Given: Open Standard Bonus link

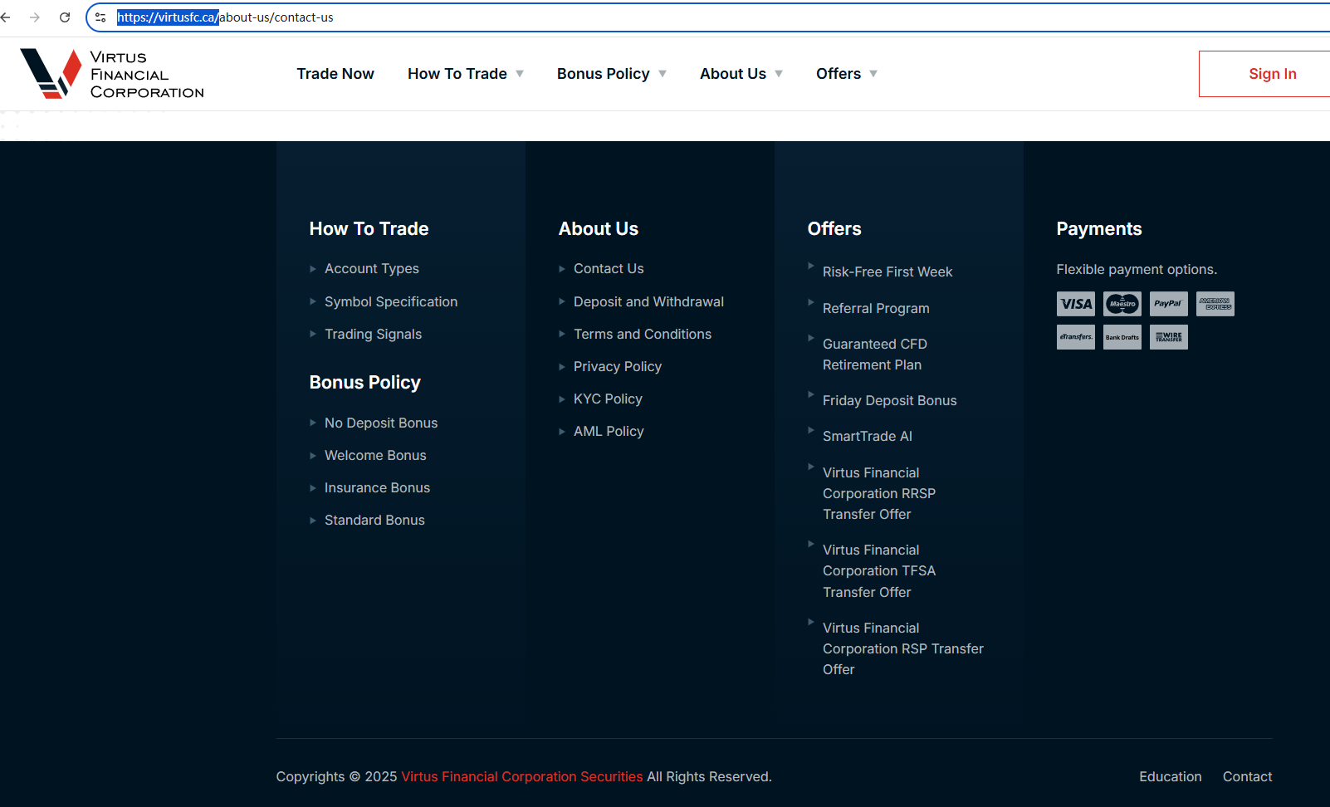Looking at the screenshot, I should click(374, 521).
